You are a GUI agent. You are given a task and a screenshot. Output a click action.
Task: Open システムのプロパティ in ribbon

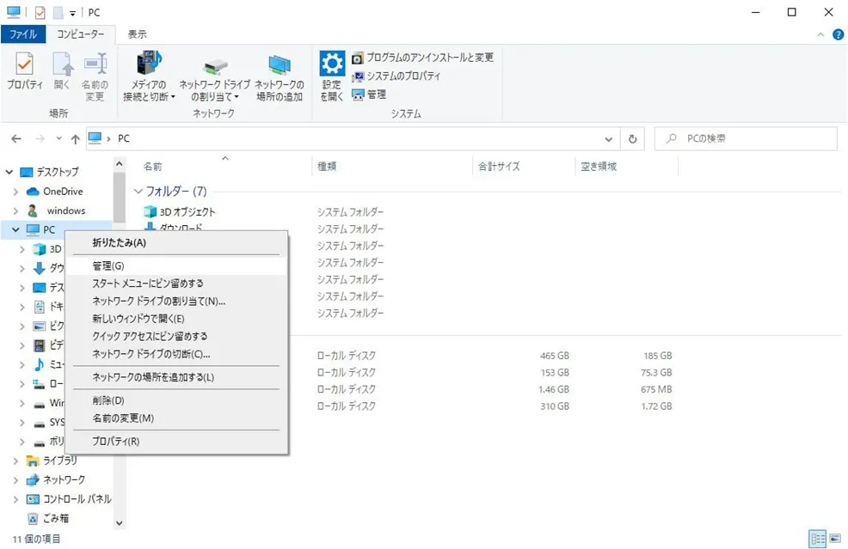[x=396, y=76]
